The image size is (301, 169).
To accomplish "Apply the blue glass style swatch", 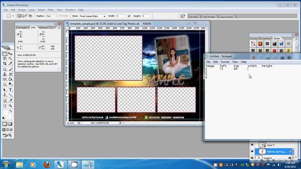I will click(281, 44).
